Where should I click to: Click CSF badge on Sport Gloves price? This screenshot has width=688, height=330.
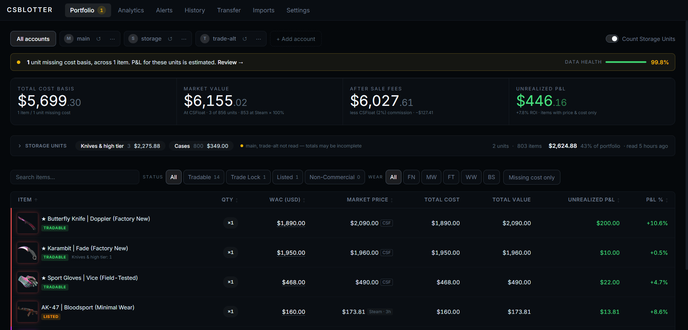tap(387, 282)
